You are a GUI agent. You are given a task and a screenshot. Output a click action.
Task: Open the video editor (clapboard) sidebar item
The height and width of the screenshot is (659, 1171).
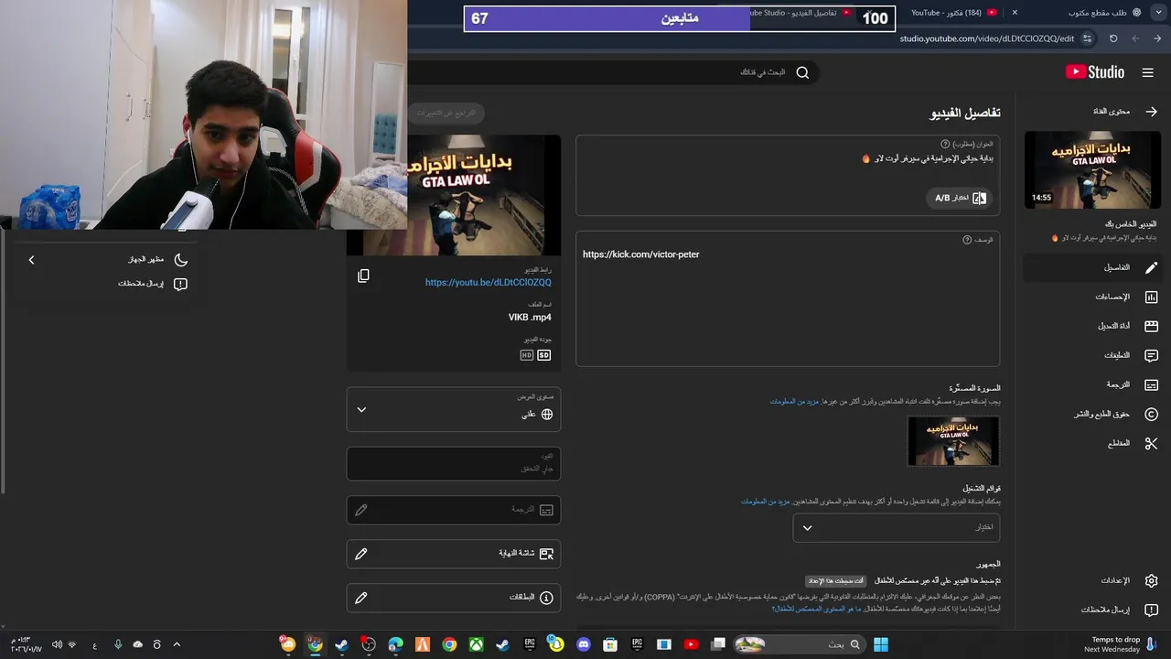(x=1091, y=326)
